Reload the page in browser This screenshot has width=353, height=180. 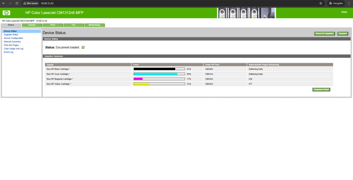pos(17,4)
